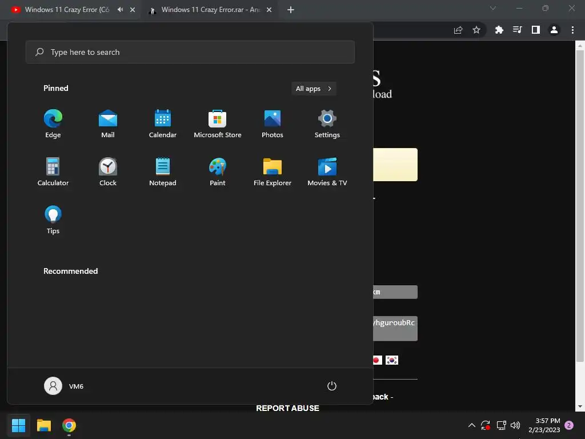Viewport: 585px width, 439px height.
Task: Open File Explorer from pinned apps
Action: point(273,171)
